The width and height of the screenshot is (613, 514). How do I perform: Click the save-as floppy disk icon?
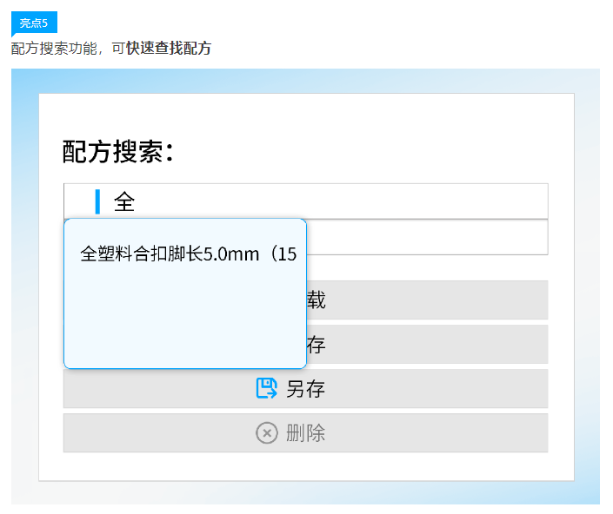[x=267, y=388]
